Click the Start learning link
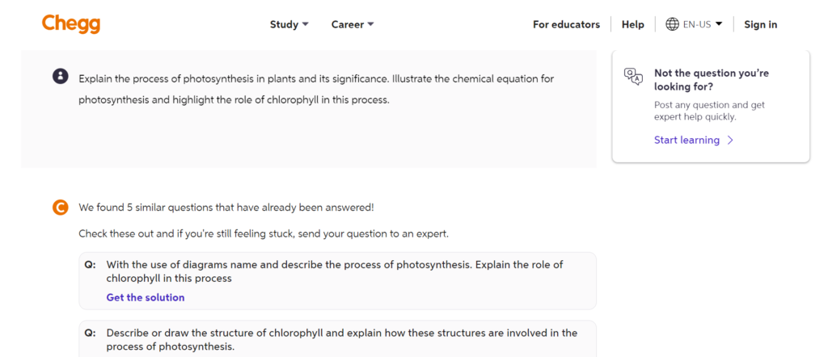This screenshot has width=828, height=357. [x=686, y=141]
